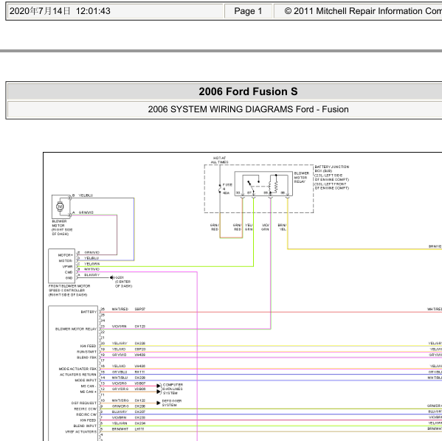
Task: Click the 'DEF REQUEST' pin label
Action: (x=84, y=403)
